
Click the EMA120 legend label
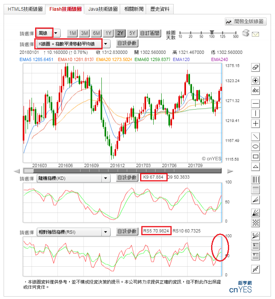click(181, 59)
